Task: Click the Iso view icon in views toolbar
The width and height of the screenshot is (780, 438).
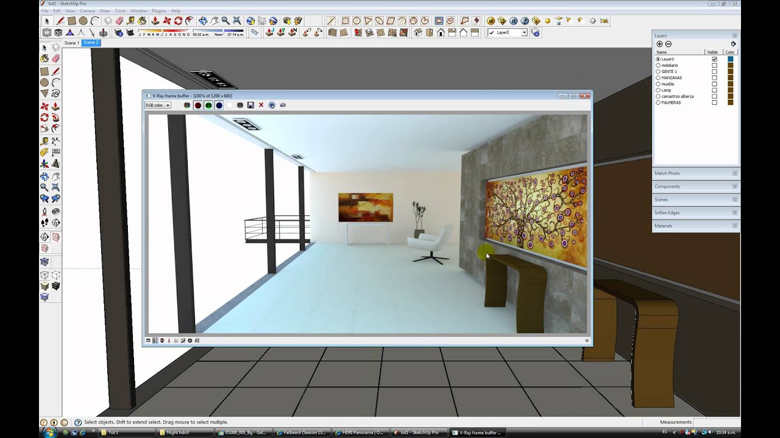Action: pyautogui.click(x=418, y=32)
